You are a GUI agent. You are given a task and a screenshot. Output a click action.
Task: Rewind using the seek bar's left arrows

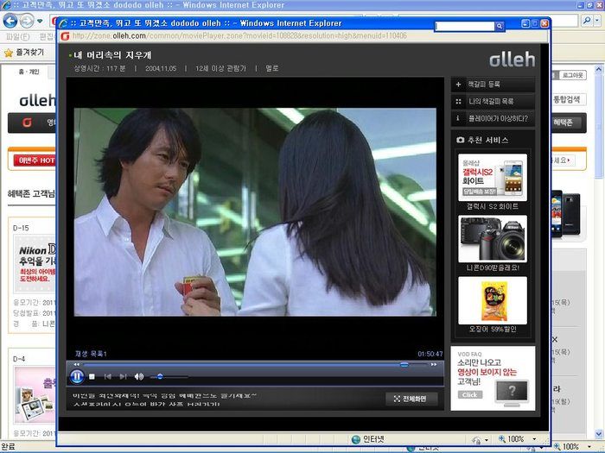point(76,364)
